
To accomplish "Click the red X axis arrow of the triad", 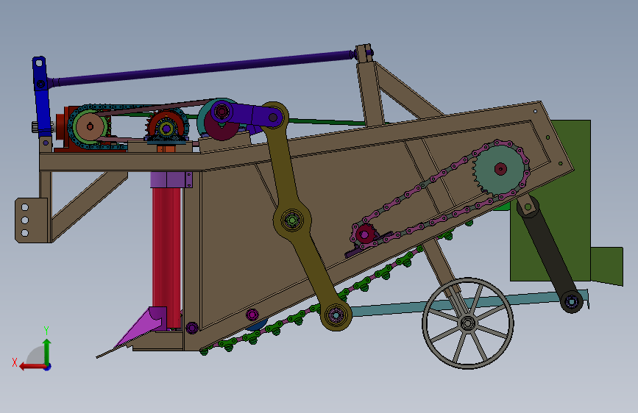I will tap(32, 367).
